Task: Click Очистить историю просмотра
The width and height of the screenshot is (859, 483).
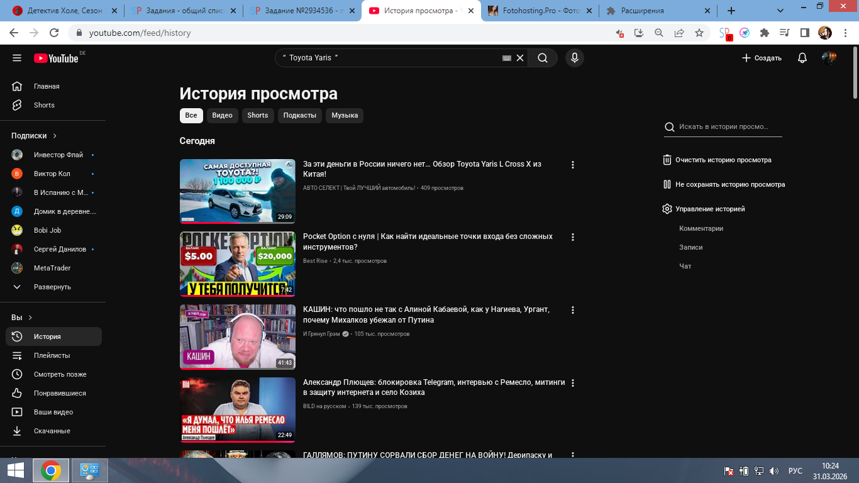Action: 717,160
